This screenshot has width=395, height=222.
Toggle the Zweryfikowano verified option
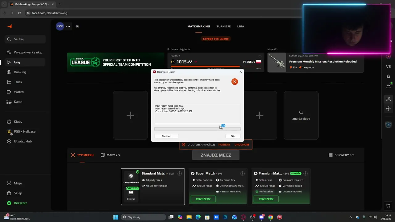pyautogui.click(x=131, y=177)
